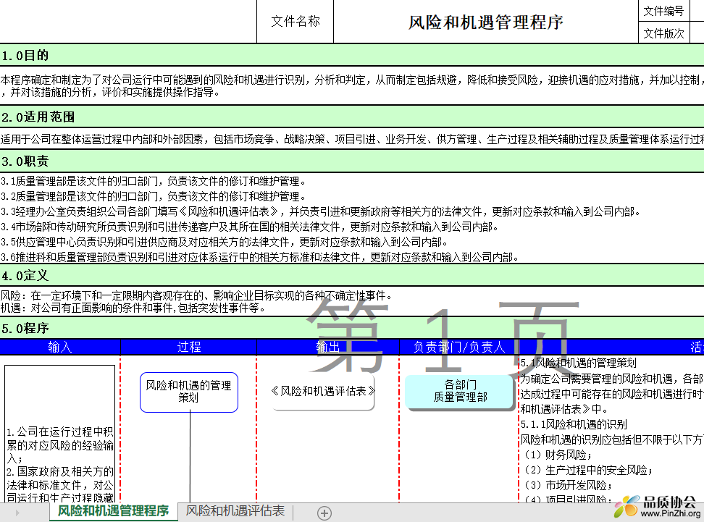Click the 5.0程序 section heading
The height and width of the screenshot is (522, 704).
25,328
